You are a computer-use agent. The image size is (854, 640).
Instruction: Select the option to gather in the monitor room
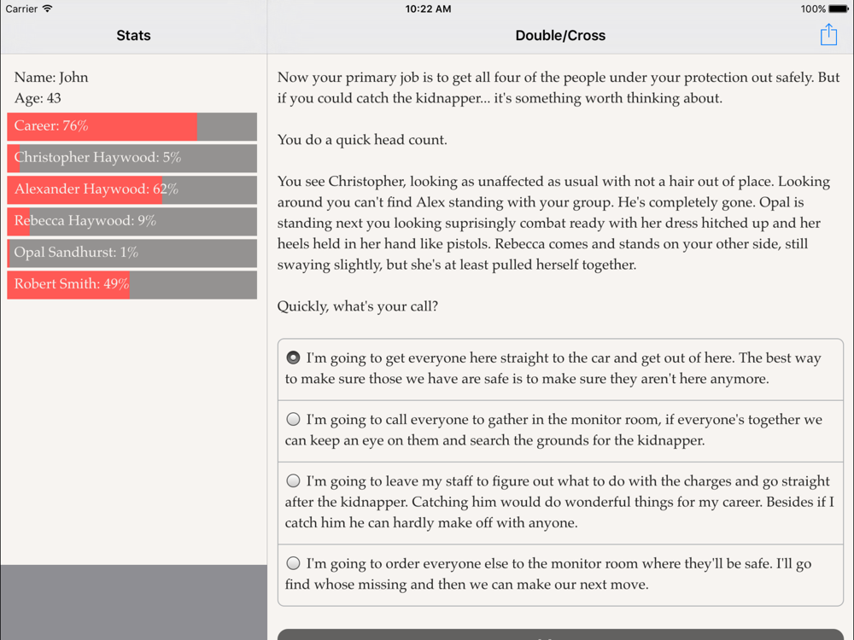pyautogui.click(x=294, y=420)
